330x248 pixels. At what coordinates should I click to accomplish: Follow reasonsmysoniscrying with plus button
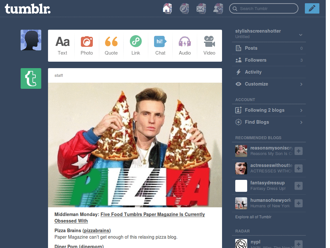(298, 151)
